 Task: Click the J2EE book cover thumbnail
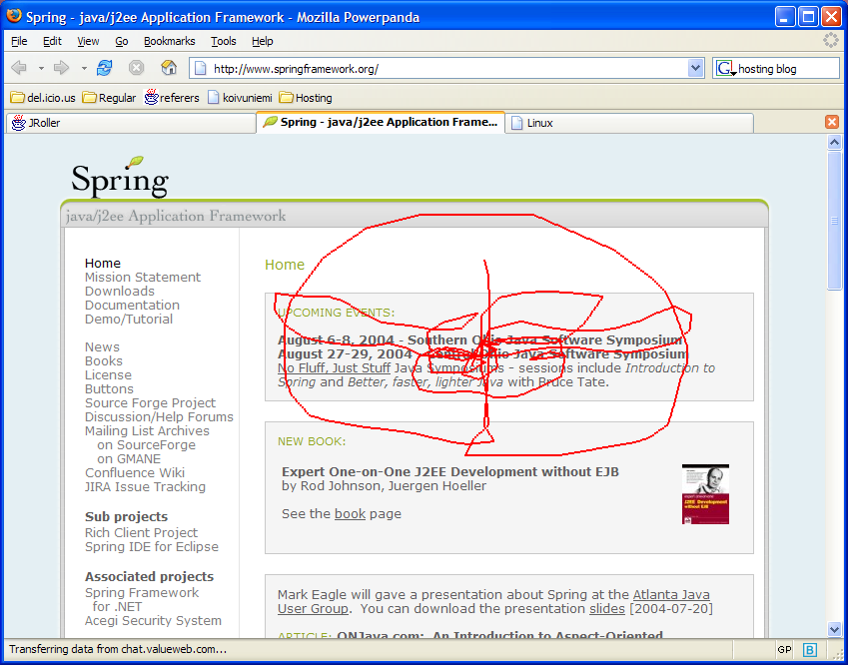pyautogui.click(x=705, y=494)
